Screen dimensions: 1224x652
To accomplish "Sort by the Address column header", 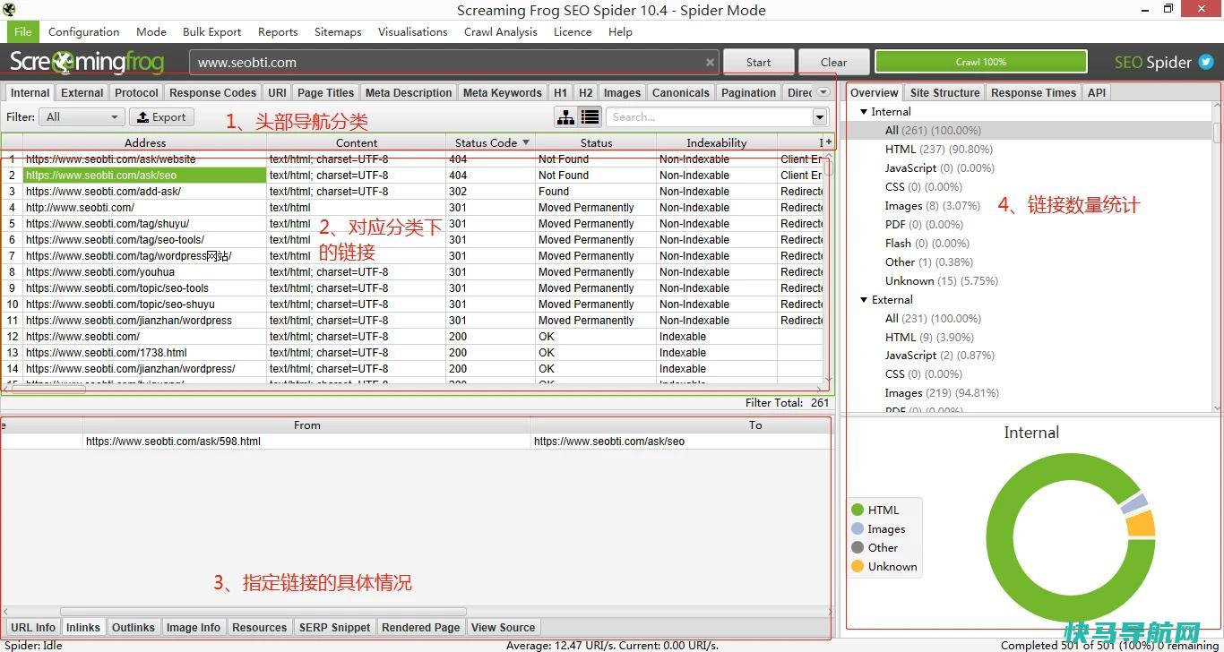I will point(145,142).
